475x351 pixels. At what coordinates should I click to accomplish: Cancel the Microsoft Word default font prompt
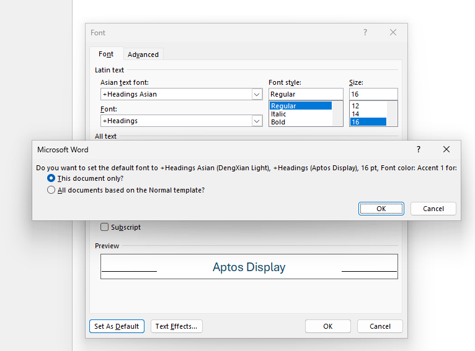point(433,209)
